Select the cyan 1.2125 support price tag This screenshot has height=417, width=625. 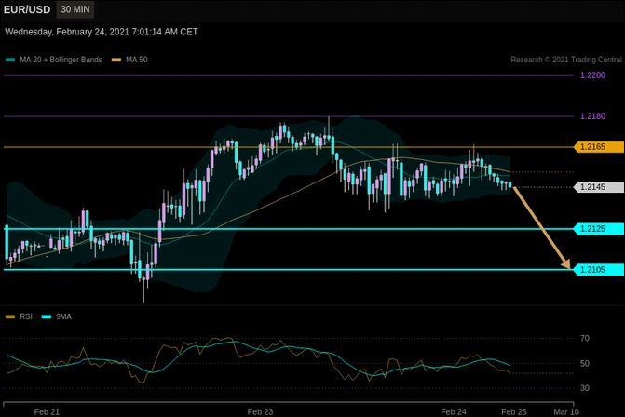click(599, 229)
